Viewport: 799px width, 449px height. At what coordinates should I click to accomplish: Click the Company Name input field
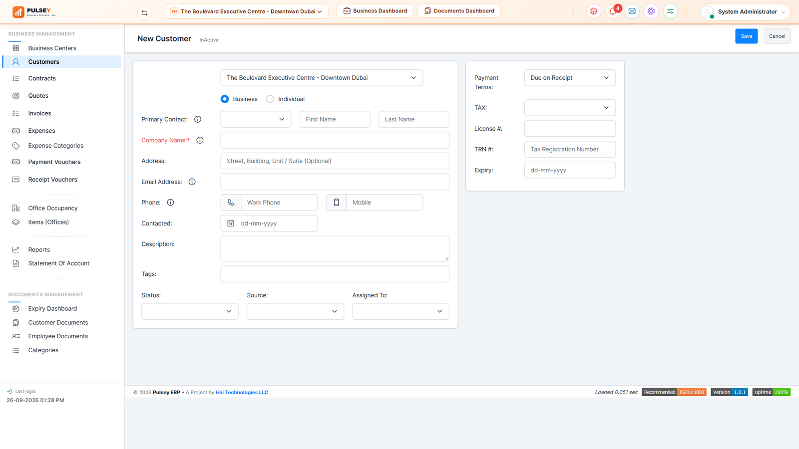click(x=335, y=140)
